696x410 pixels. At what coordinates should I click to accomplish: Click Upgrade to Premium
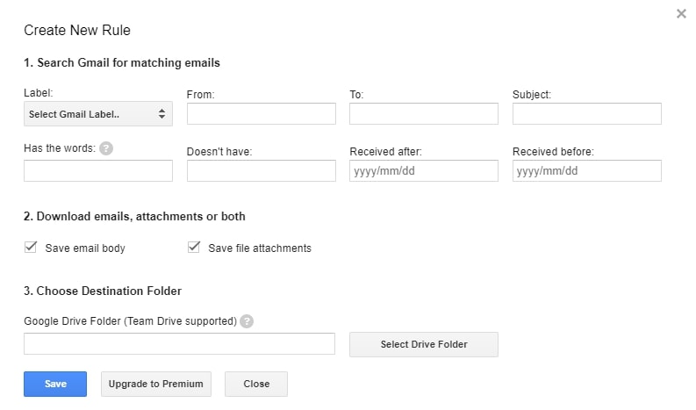coord(156,384)
